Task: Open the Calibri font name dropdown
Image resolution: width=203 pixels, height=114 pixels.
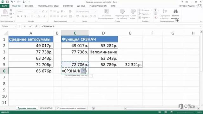Action: pos(33,11)
